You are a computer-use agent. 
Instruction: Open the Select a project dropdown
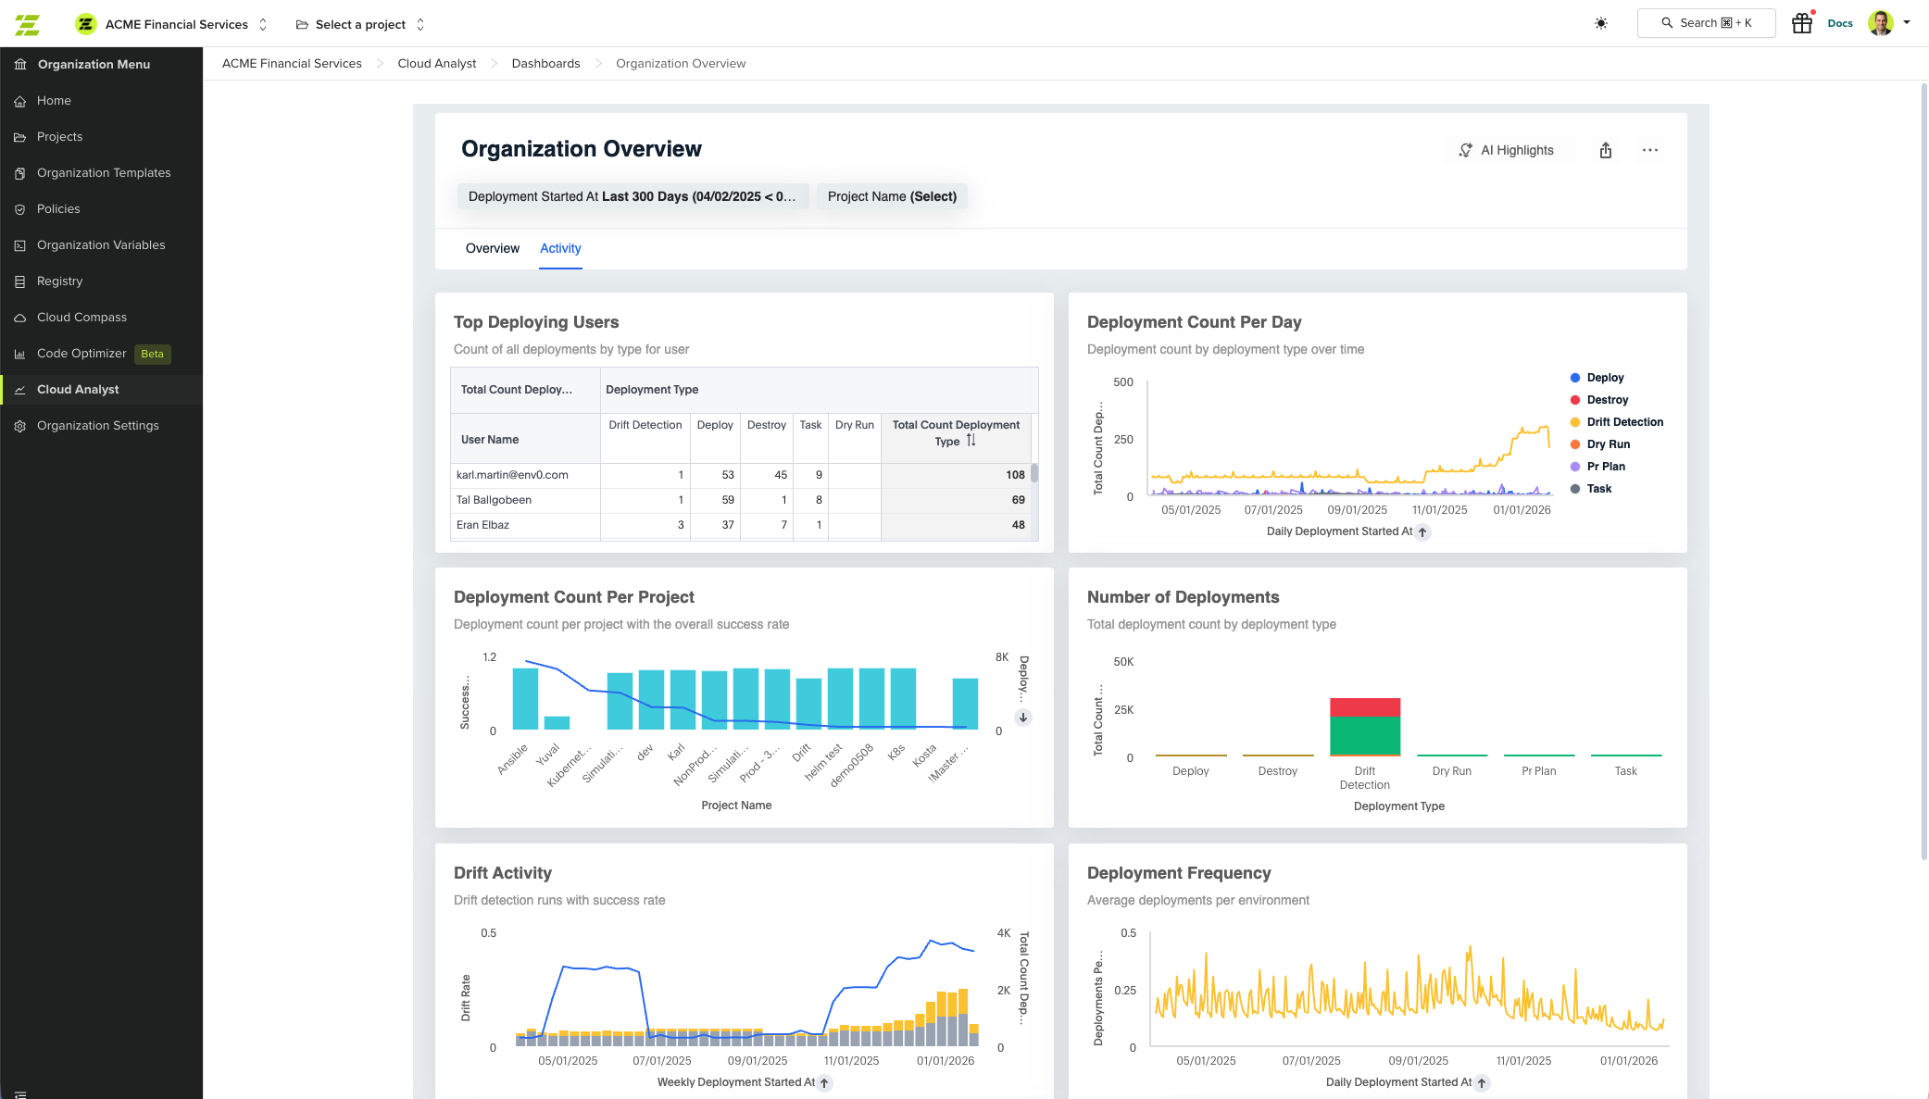(x=359, y=24)
